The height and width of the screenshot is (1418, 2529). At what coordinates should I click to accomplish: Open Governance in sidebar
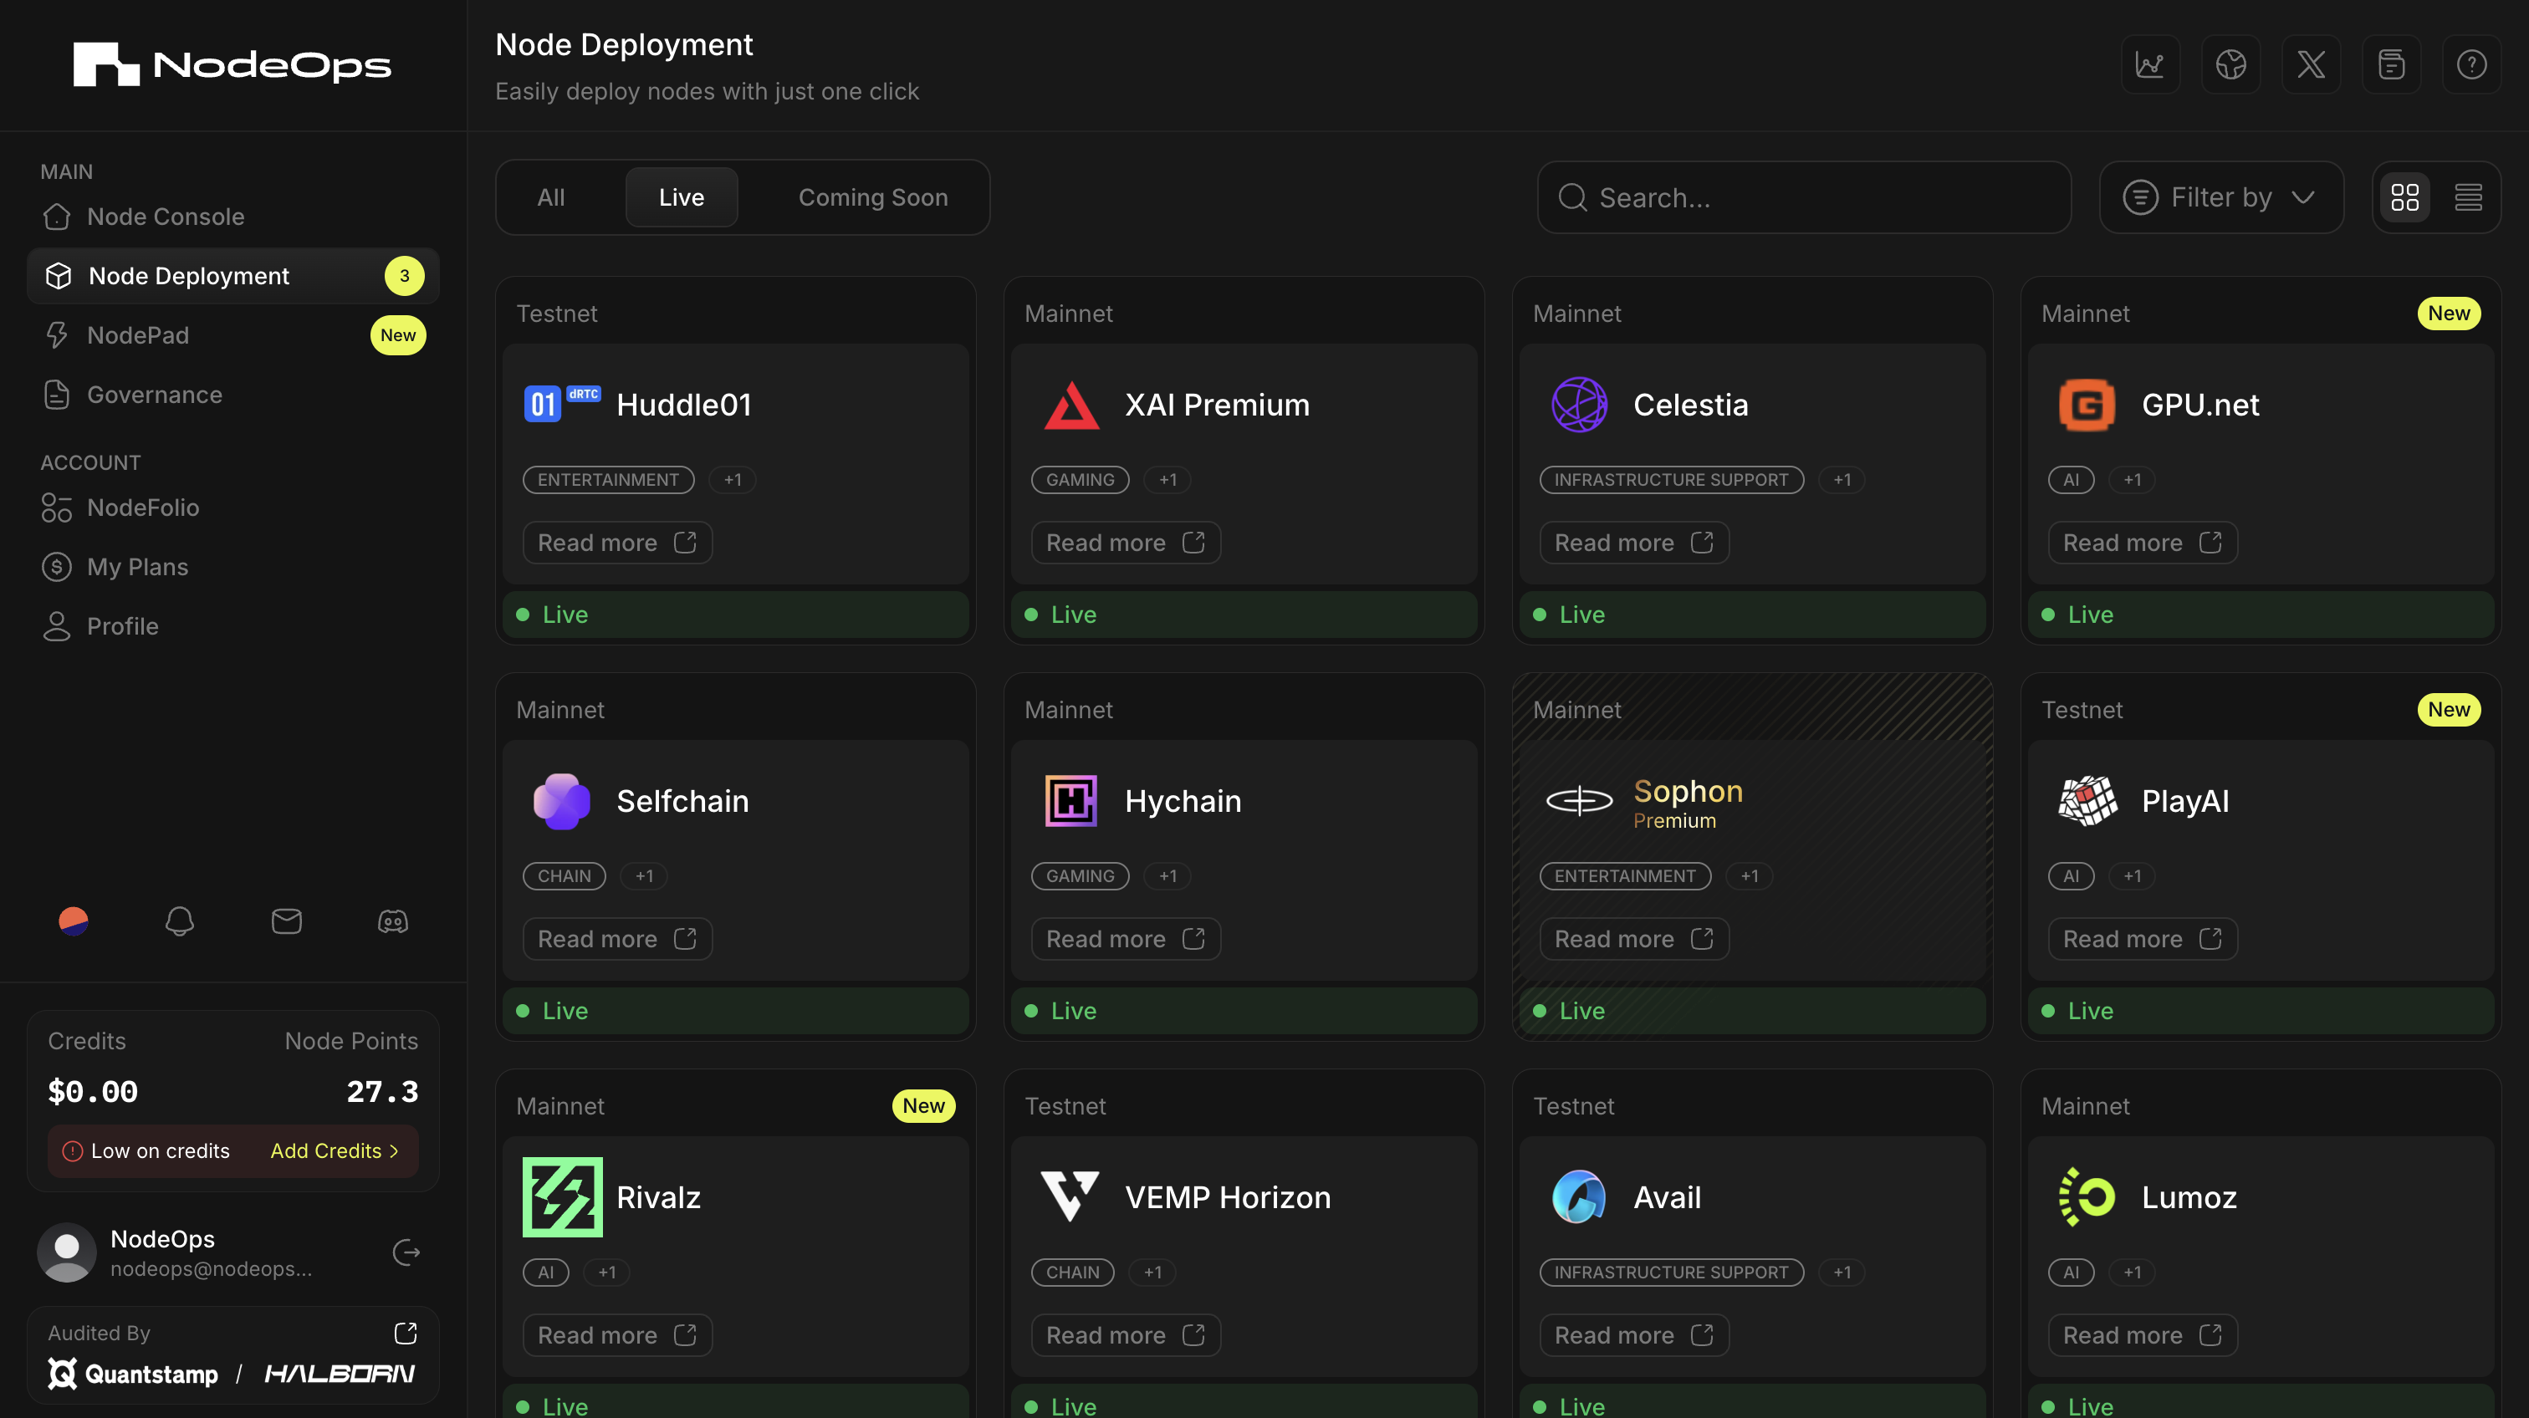[232, 395]
